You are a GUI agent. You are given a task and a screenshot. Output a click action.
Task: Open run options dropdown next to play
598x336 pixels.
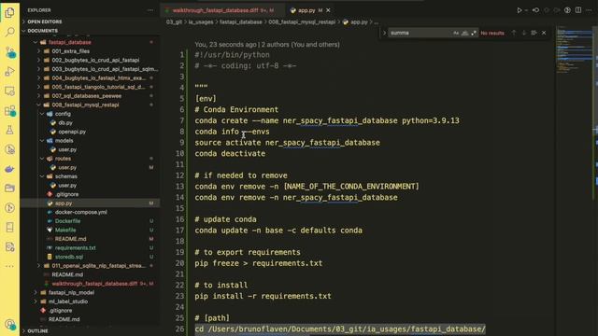(x=526, y=10)
